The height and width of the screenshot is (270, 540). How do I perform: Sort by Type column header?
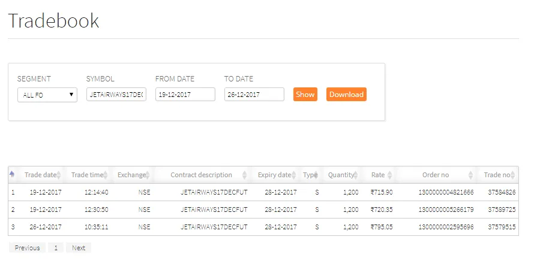[310, 175]
